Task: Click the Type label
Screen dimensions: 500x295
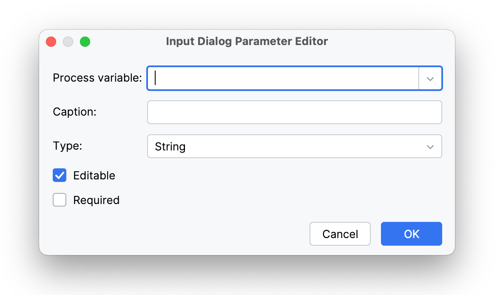Action: pos(67,146)
